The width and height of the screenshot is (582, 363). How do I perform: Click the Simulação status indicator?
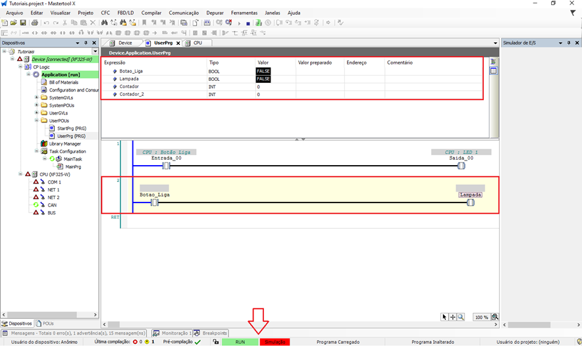pyautogui.click(x=275, y=342)
